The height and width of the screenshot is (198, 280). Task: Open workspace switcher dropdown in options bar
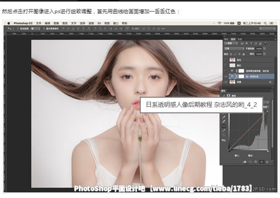click(x=267, y=29)
